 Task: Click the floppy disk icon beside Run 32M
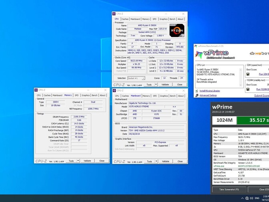point(248,74)
